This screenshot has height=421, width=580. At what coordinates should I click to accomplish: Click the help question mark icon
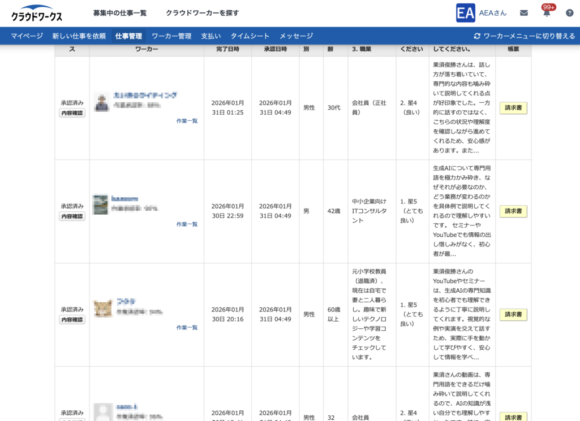(x=569, y=13)
